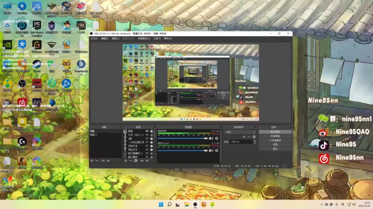
Task: Toggle visibility eye of 文本 (GDI+) 2 source
Action: click(x=147, y=135)
